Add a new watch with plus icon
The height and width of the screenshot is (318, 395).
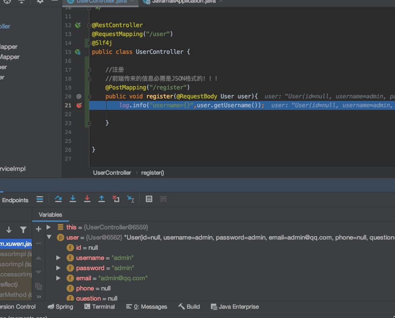click(x=39, y=229)
